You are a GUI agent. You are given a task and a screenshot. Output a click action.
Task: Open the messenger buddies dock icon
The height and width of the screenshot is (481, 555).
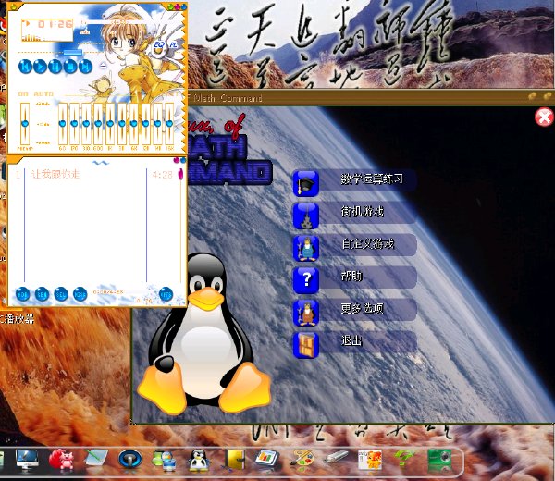pyautogui.click(x=164, y=460)
